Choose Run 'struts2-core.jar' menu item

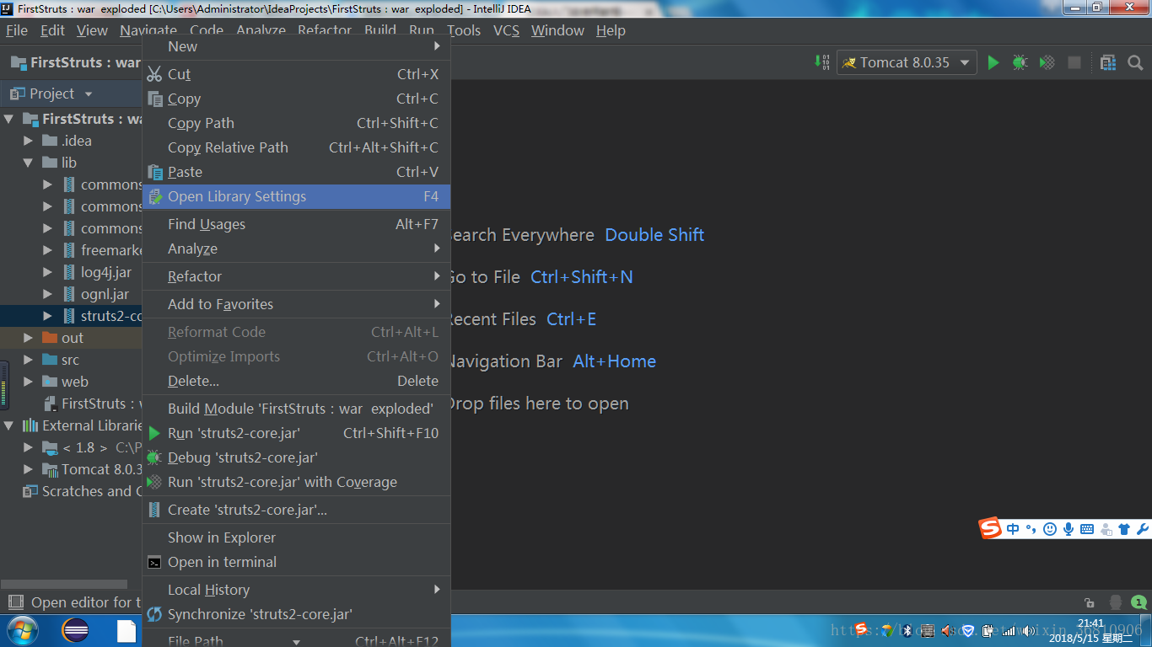(296, 433)
